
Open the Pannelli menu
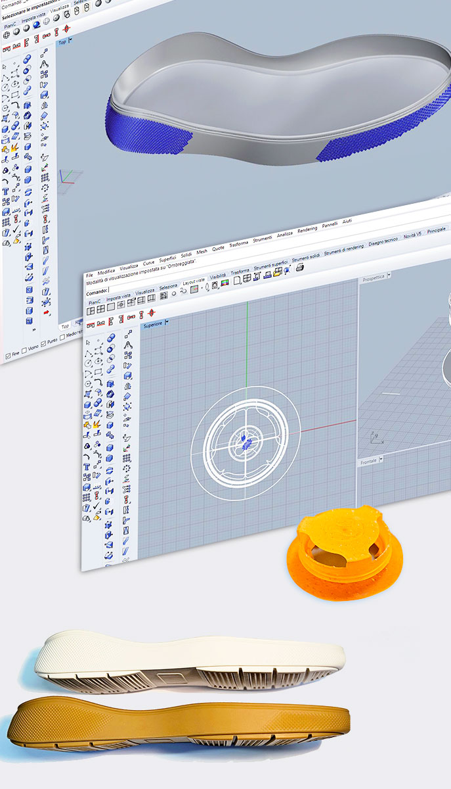coord(330,225)
